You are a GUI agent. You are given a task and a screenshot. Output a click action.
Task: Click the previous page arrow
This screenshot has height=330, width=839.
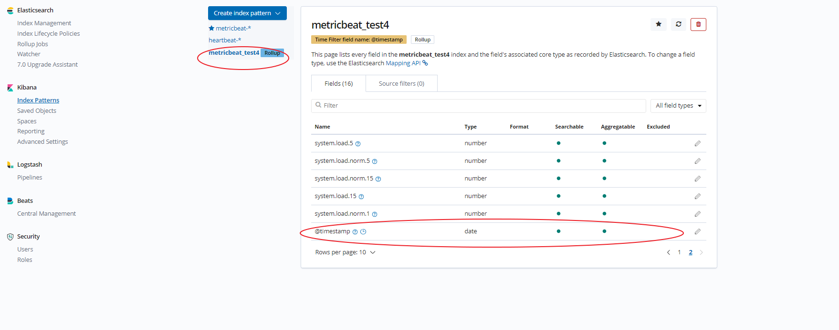[x=668, y=252]
